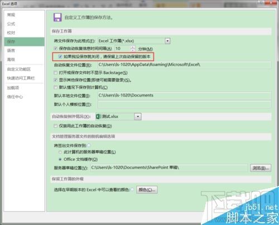This screenshot has width=279, height=225.
Task: Select the Office 文档缓存 radio button
Action: pos(60,159)
